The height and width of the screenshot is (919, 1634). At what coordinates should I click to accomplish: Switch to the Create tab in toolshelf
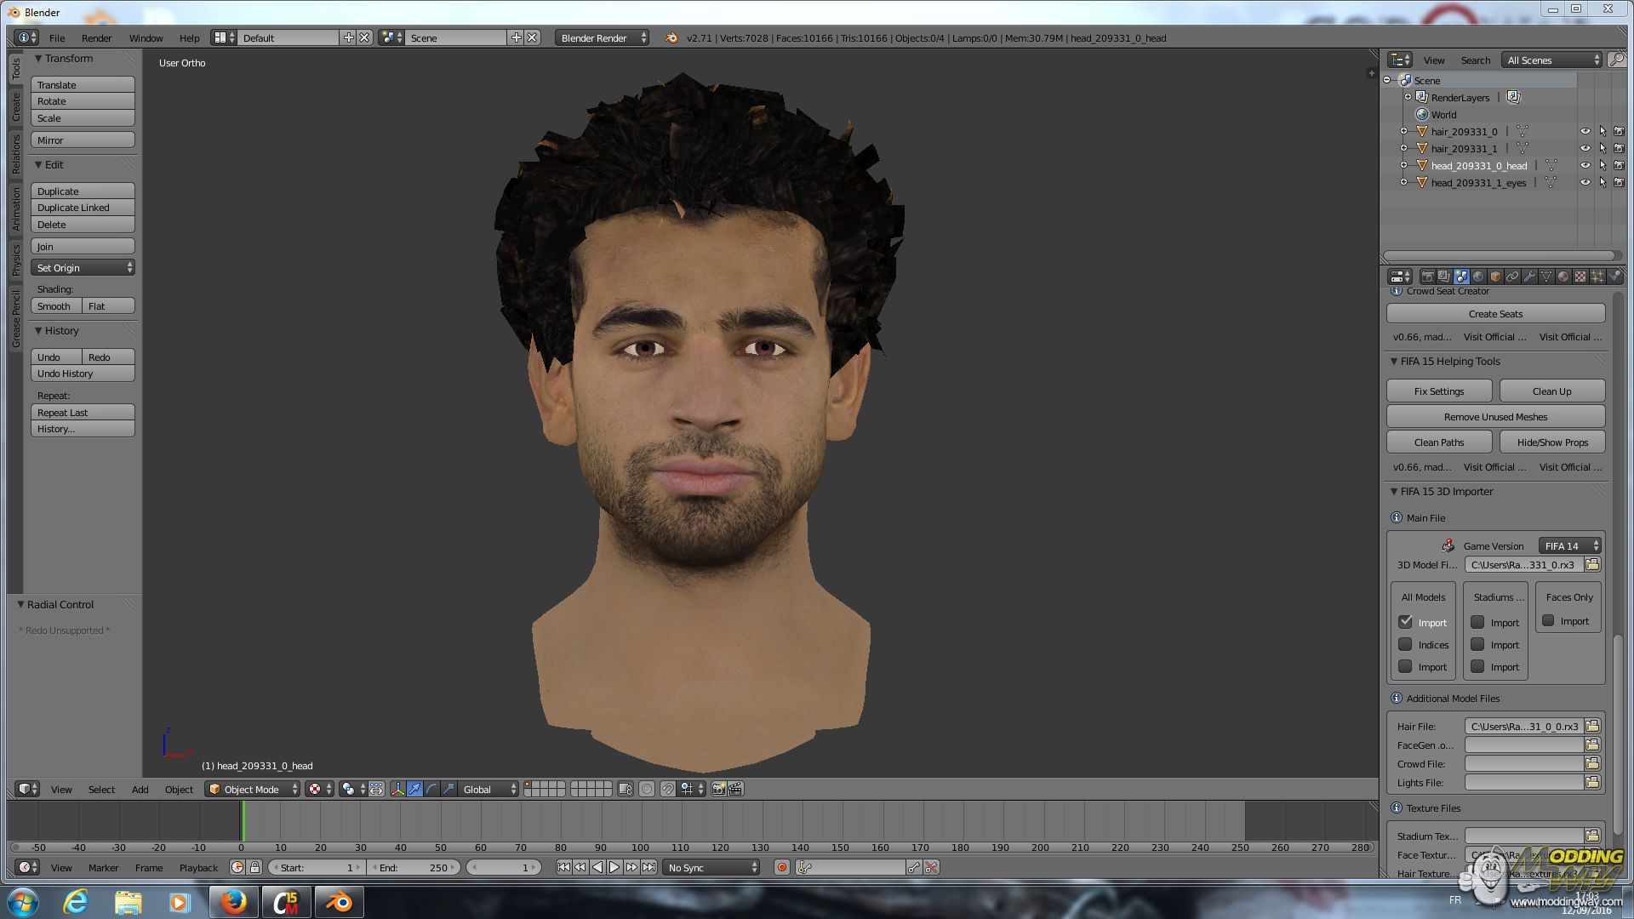point(15,106)
